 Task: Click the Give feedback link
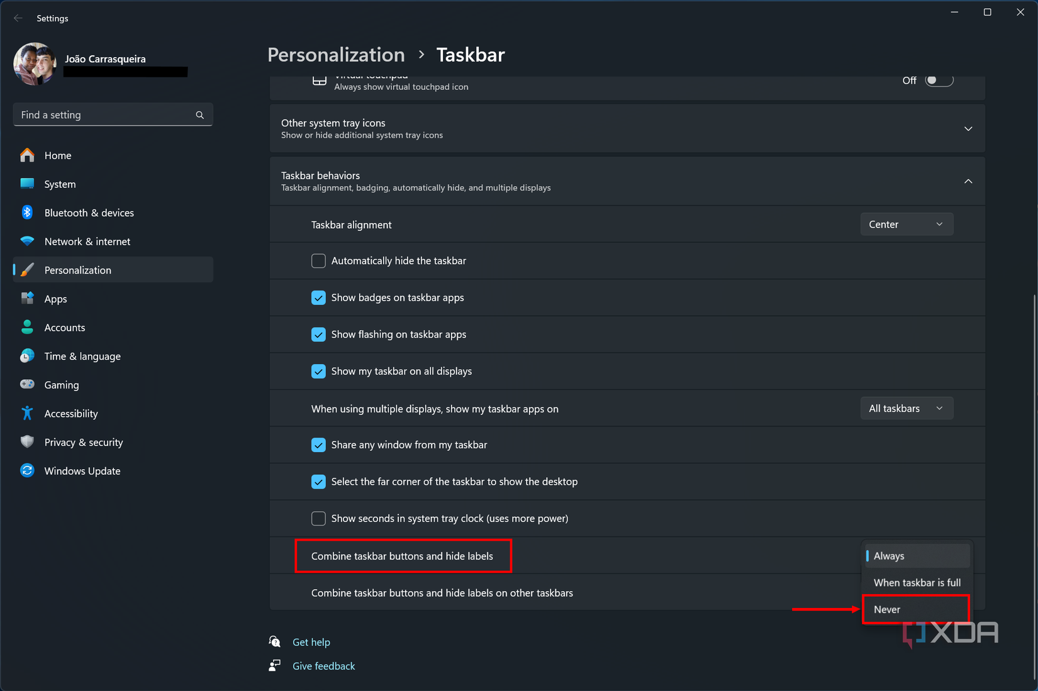click(323, 666)
